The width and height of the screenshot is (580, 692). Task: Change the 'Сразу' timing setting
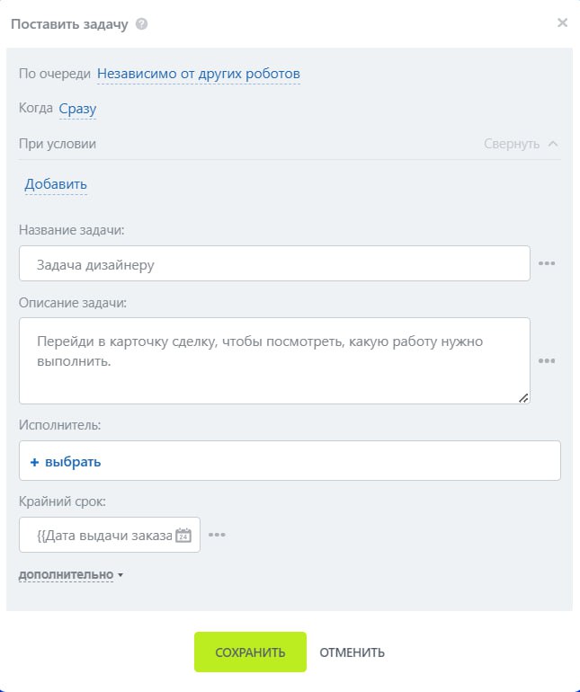77,110
